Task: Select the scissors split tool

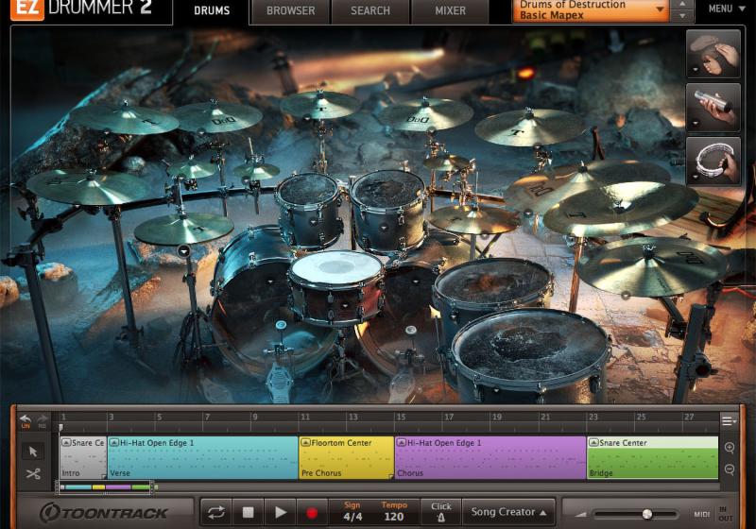Action: [33, 473]
